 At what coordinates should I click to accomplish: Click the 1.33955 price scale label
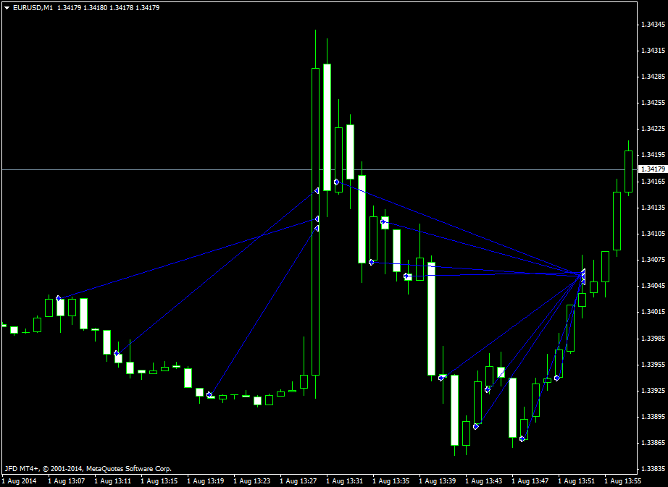[x=653, y=364]
